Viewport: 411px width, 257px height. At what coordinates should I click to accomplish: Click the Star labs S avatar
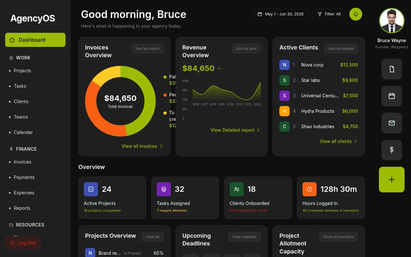click(x=284, y=80)
